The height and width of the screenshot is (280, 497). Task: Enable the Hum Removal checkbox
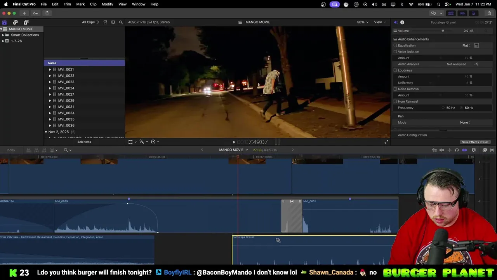[x=395, y=101]
